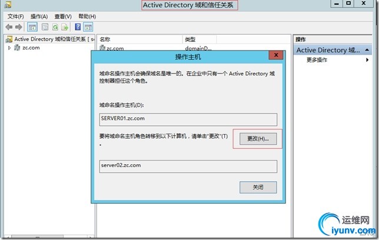Select the zc.com row name in list
379x240 pixels.
click(x=115, y=48)
